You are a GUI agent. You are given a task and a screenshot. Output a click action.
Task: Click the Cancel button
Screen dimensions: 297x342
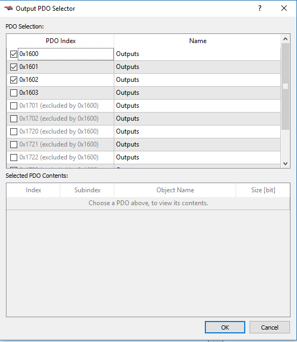270,327
